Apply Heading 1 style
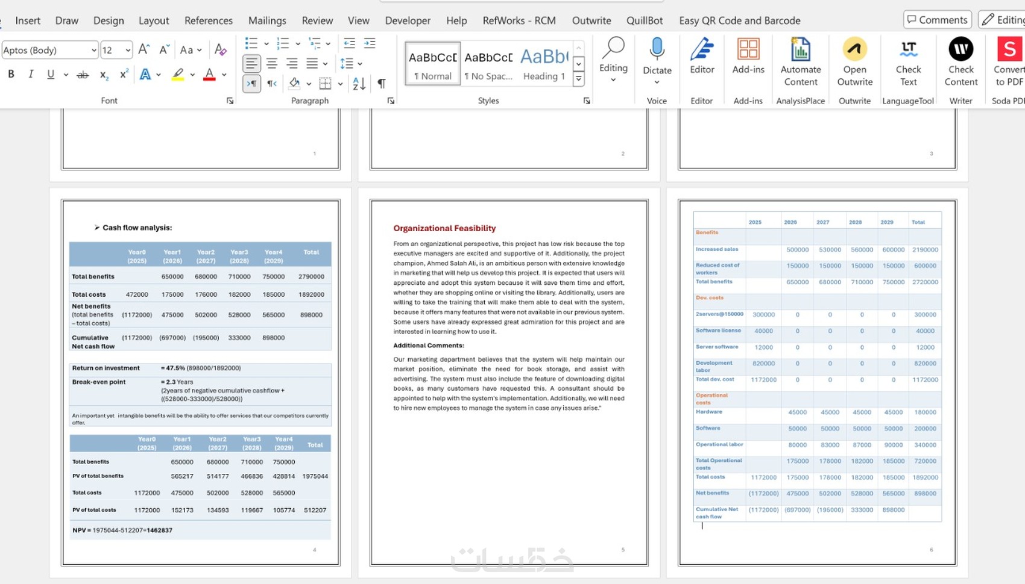1025x584 pixels. coord(544,63)
